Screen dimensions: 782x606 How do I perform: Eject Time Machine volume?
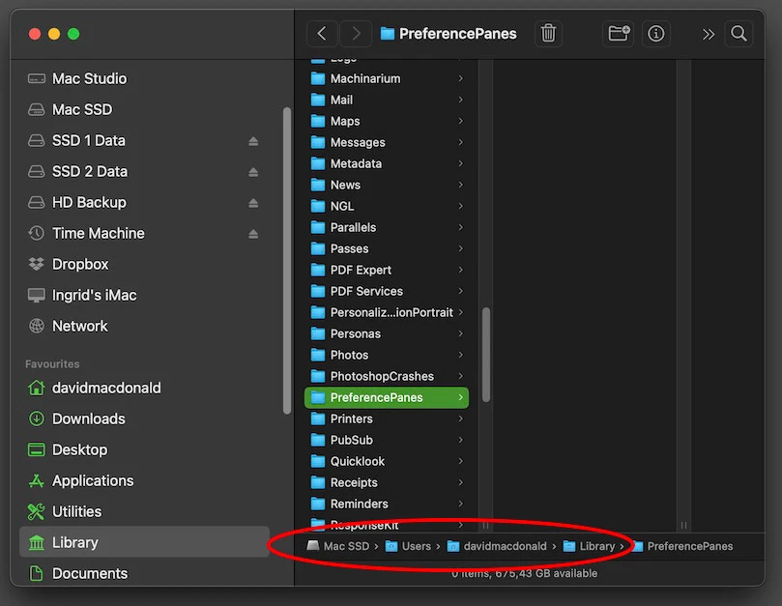[253, 234]
